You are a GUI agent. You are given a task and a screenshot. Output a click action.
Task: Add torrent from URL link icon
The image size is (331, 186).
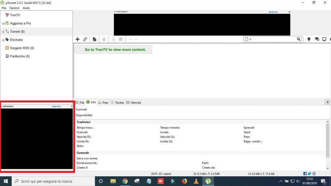click(85, 39)
